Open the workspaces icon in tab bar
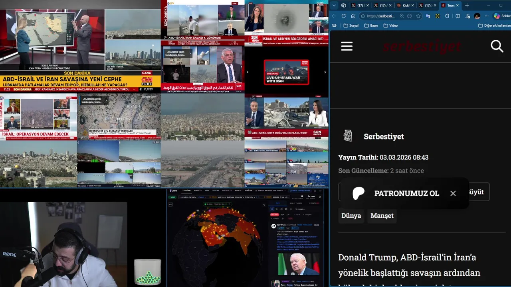Screen dimensions: 511x287 click(344, 6)
